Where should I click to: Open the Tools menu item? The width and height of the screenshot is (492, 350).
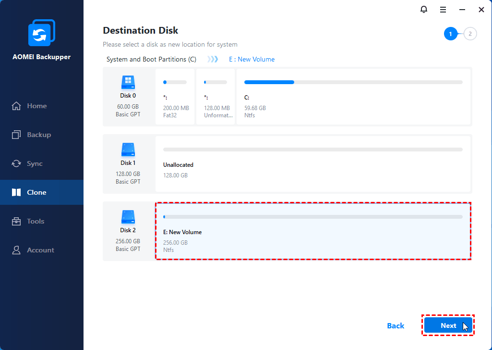pos(42,221)
